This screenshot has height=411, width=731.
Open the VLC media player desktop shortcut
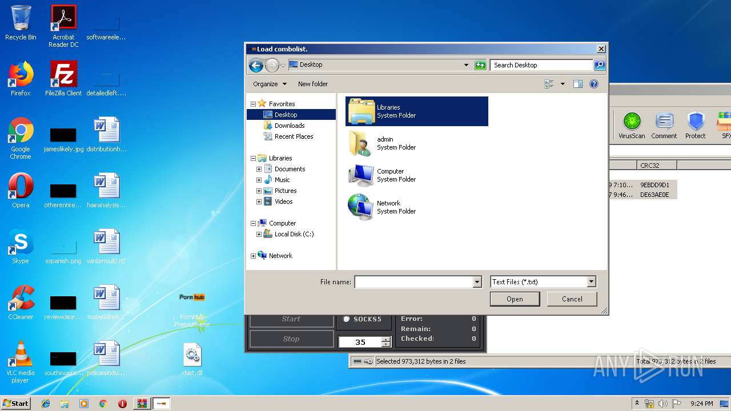21,362
